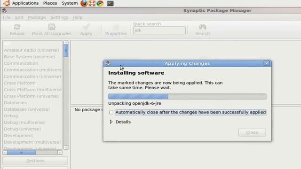Screen dimensions: 301x169
Task: Select the Development section
Action: pyautogui.click(x=18, y=136)
